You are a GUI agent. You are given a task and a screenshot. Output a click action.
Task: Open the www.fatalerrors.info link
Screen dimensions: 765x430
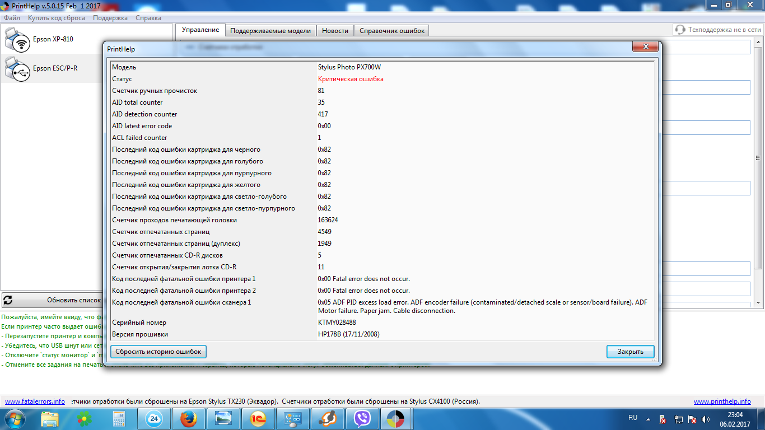(35, 401)
